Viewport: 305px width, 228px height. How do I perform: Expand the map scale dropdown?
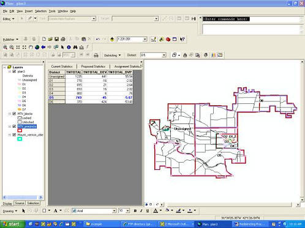pyautogui.click(x=145, y=39)
